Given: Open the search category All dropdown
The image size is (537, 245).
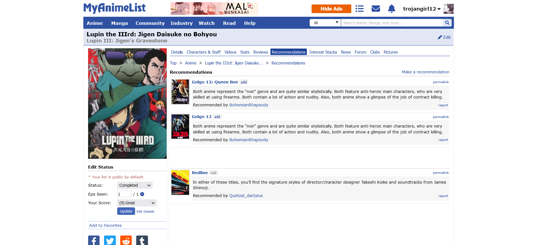Looking at the screenshot, I should [325, 23].
